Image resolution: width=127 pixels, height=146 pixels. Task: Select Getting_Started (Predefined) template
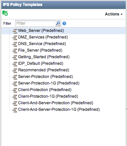[44, 57]
